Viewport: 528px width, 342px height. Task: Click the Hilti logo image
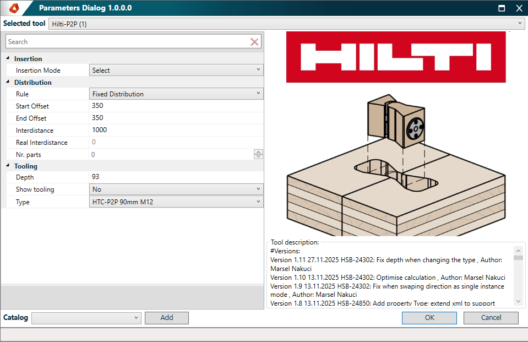[396, 57]
